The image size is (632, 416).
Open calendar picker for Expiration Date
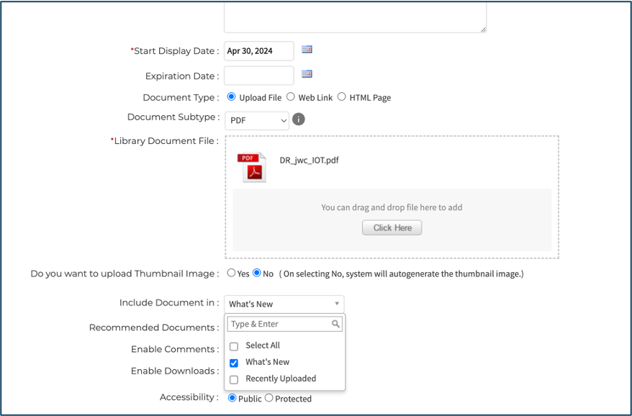pyautogui.click(x=307, y=73)
